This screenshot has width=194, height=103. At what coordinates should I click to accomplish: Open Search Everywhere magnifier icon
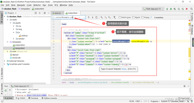click(x=191, y=9)
